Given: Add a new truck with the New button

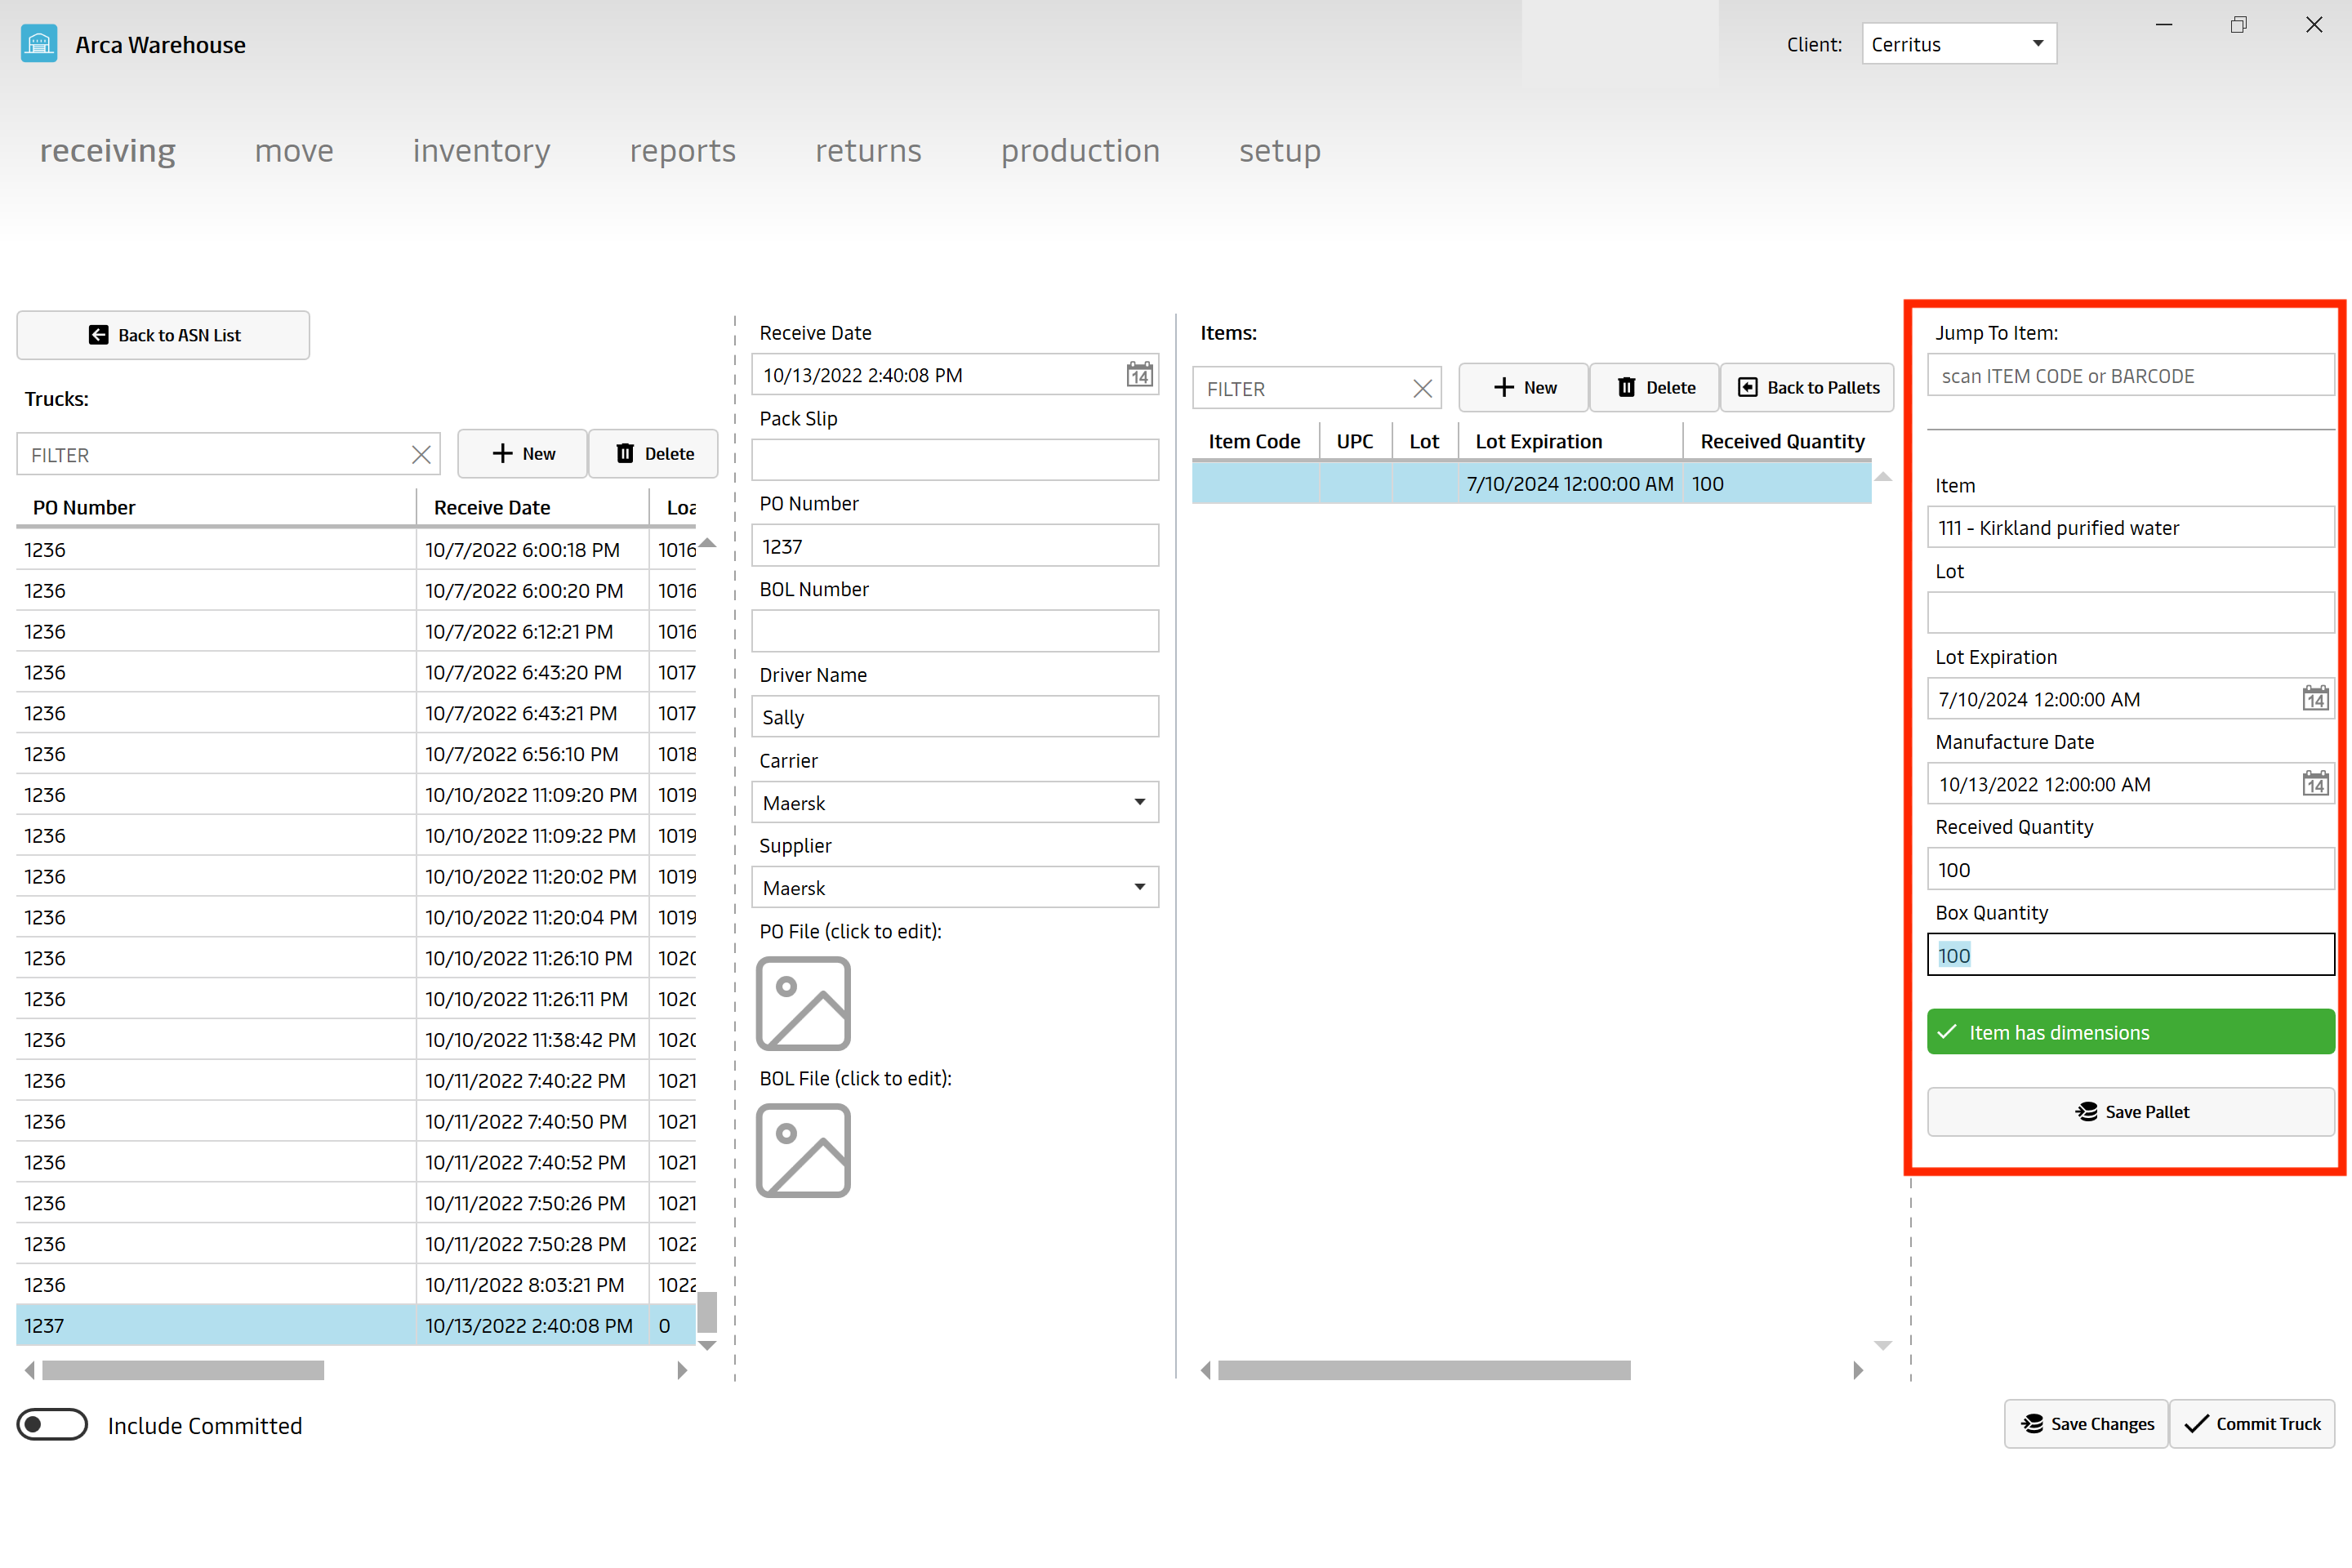Looking at the screenshot, I should coord(523,454).
